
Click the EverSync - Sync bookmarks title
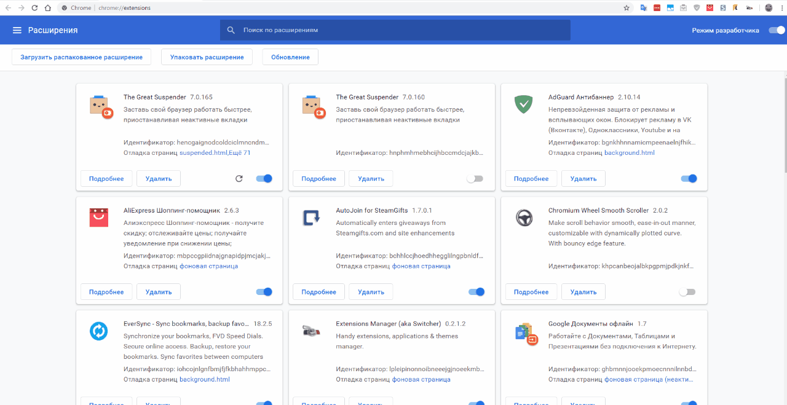186,323
